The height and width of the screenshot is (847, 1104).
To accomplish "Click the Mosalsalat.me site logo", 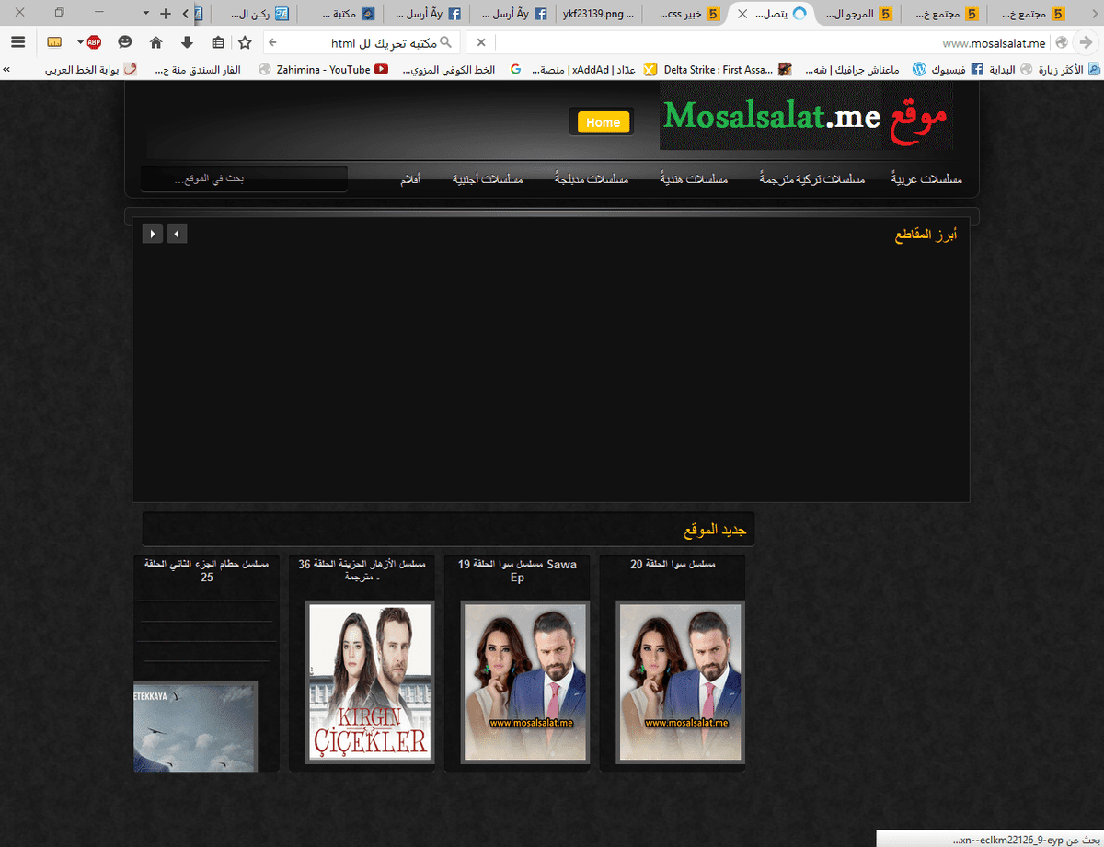I will click(806, 118).
